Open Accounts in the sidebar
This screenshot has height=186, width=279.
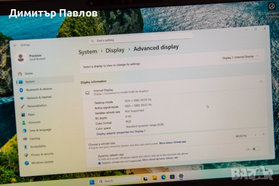click(34, 122)
